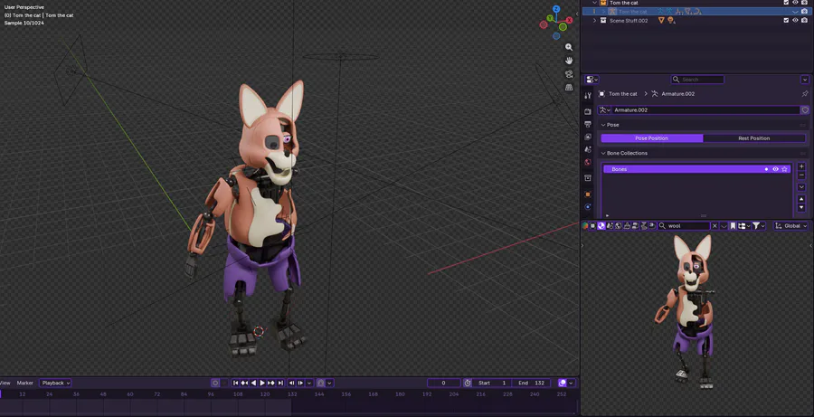This screenshot has height=417, width=814.
Task: Play animation in reverse
Action: click(253, 383)
